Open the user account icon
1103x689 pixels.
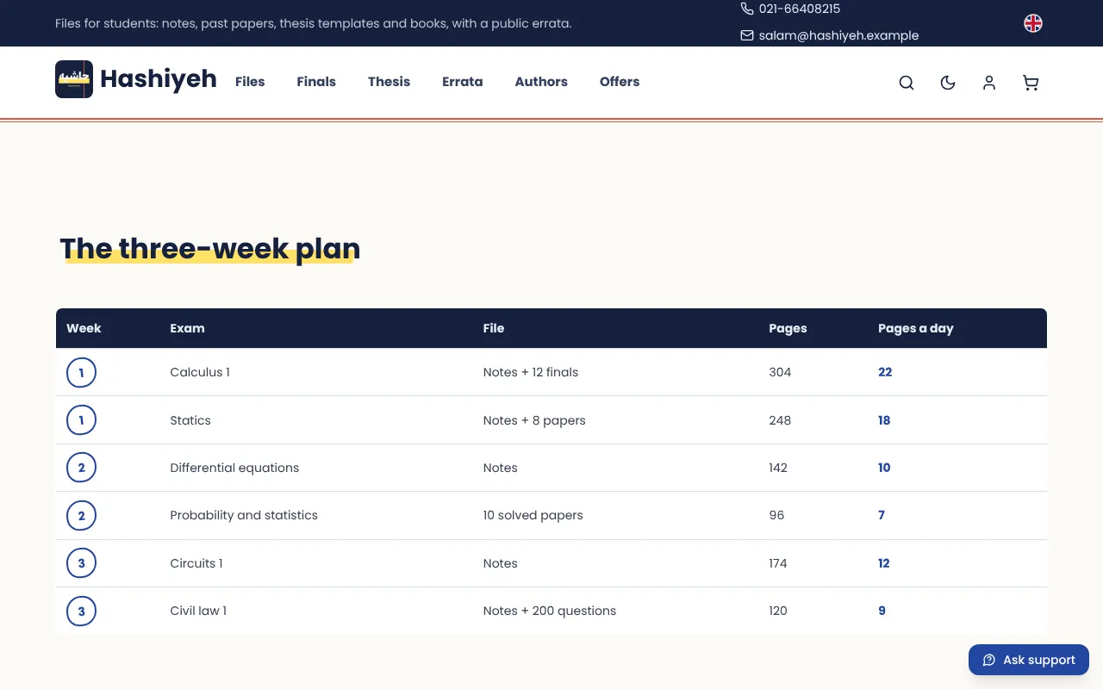tap(989, 83)
